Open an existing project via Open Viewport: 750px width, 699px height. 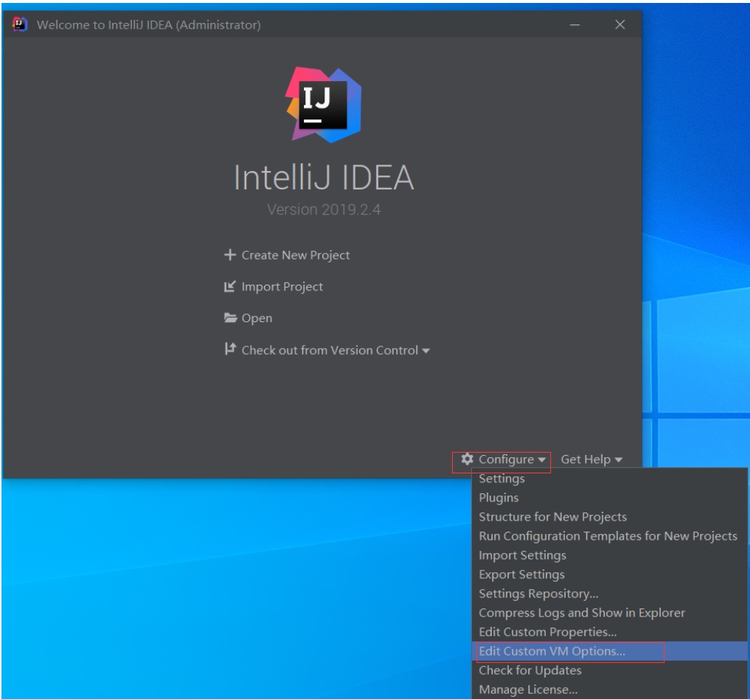(257, 319)
